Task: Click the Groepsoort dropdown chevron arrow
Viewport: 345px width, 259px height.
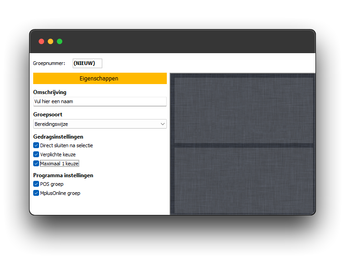Action: point(163,124)
